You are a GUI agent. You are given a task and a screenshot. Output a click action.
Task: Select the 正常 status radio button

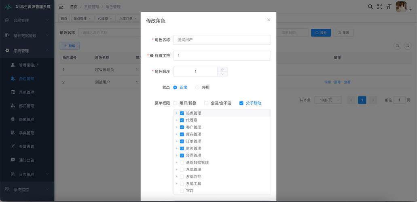175,87
